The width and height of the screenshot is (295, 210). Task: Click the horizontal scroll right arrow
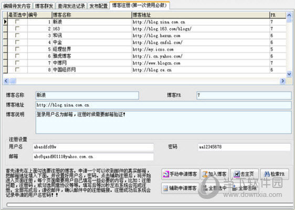coord(282,81)
